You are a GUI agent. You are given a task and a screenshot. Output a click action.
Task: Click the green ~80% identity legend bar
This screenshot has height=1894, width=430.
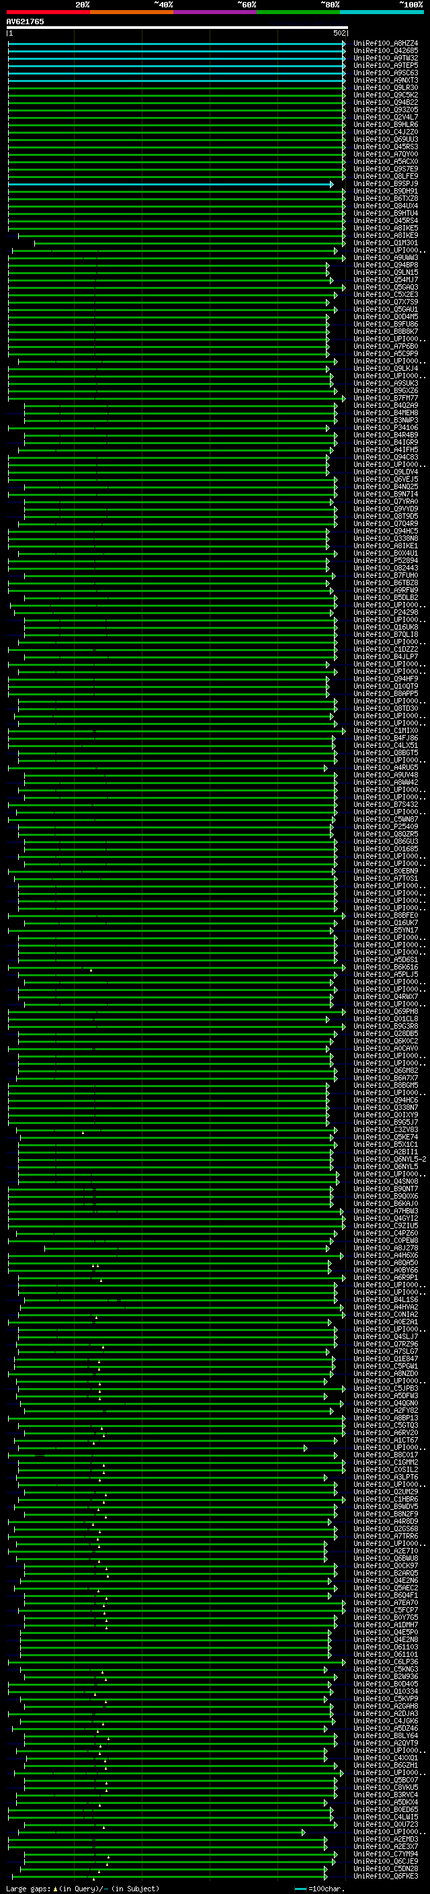coord(298,12)
